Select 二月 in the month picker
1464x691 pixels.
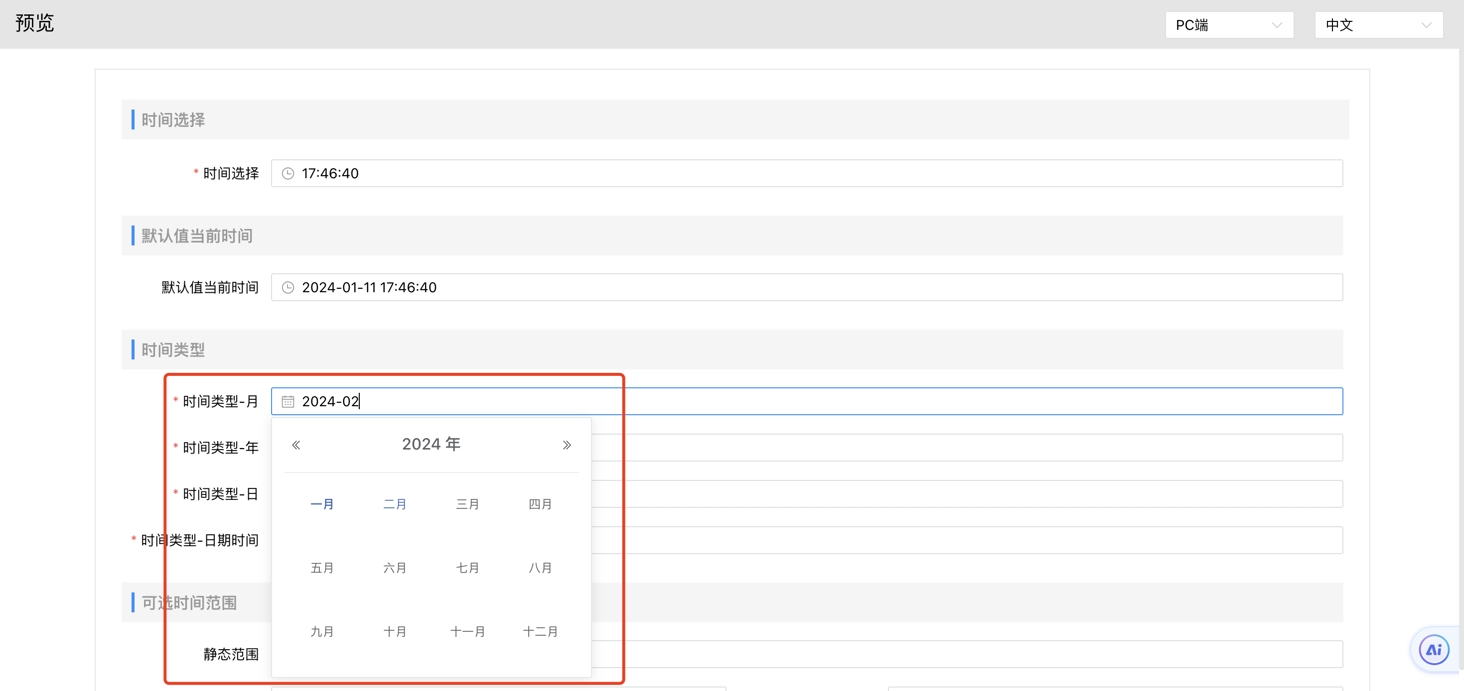point(395,504)
